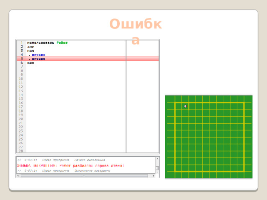
Task: Click the bottom-right cell inside the robot field
Action: click(240, 167)
